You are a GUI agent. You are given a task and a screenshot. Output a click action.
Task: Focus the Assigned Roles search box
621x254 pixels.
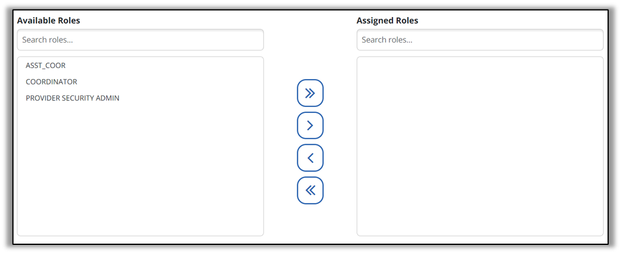[480, 40]
